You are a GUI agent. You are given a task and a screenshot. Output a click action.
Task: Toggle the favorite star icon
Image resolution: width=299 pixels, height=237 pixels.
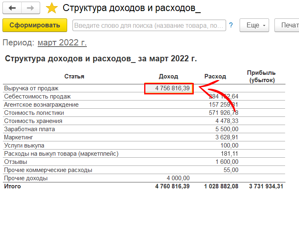pyautogui.click(x=52, y=8)
